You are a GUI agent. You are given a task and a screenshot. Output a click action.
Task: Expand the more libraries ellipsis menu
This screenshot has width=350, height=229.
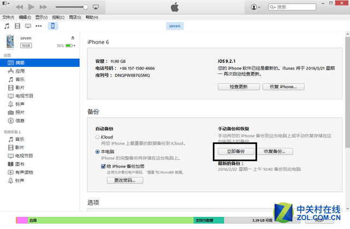[x=39, y=26]
